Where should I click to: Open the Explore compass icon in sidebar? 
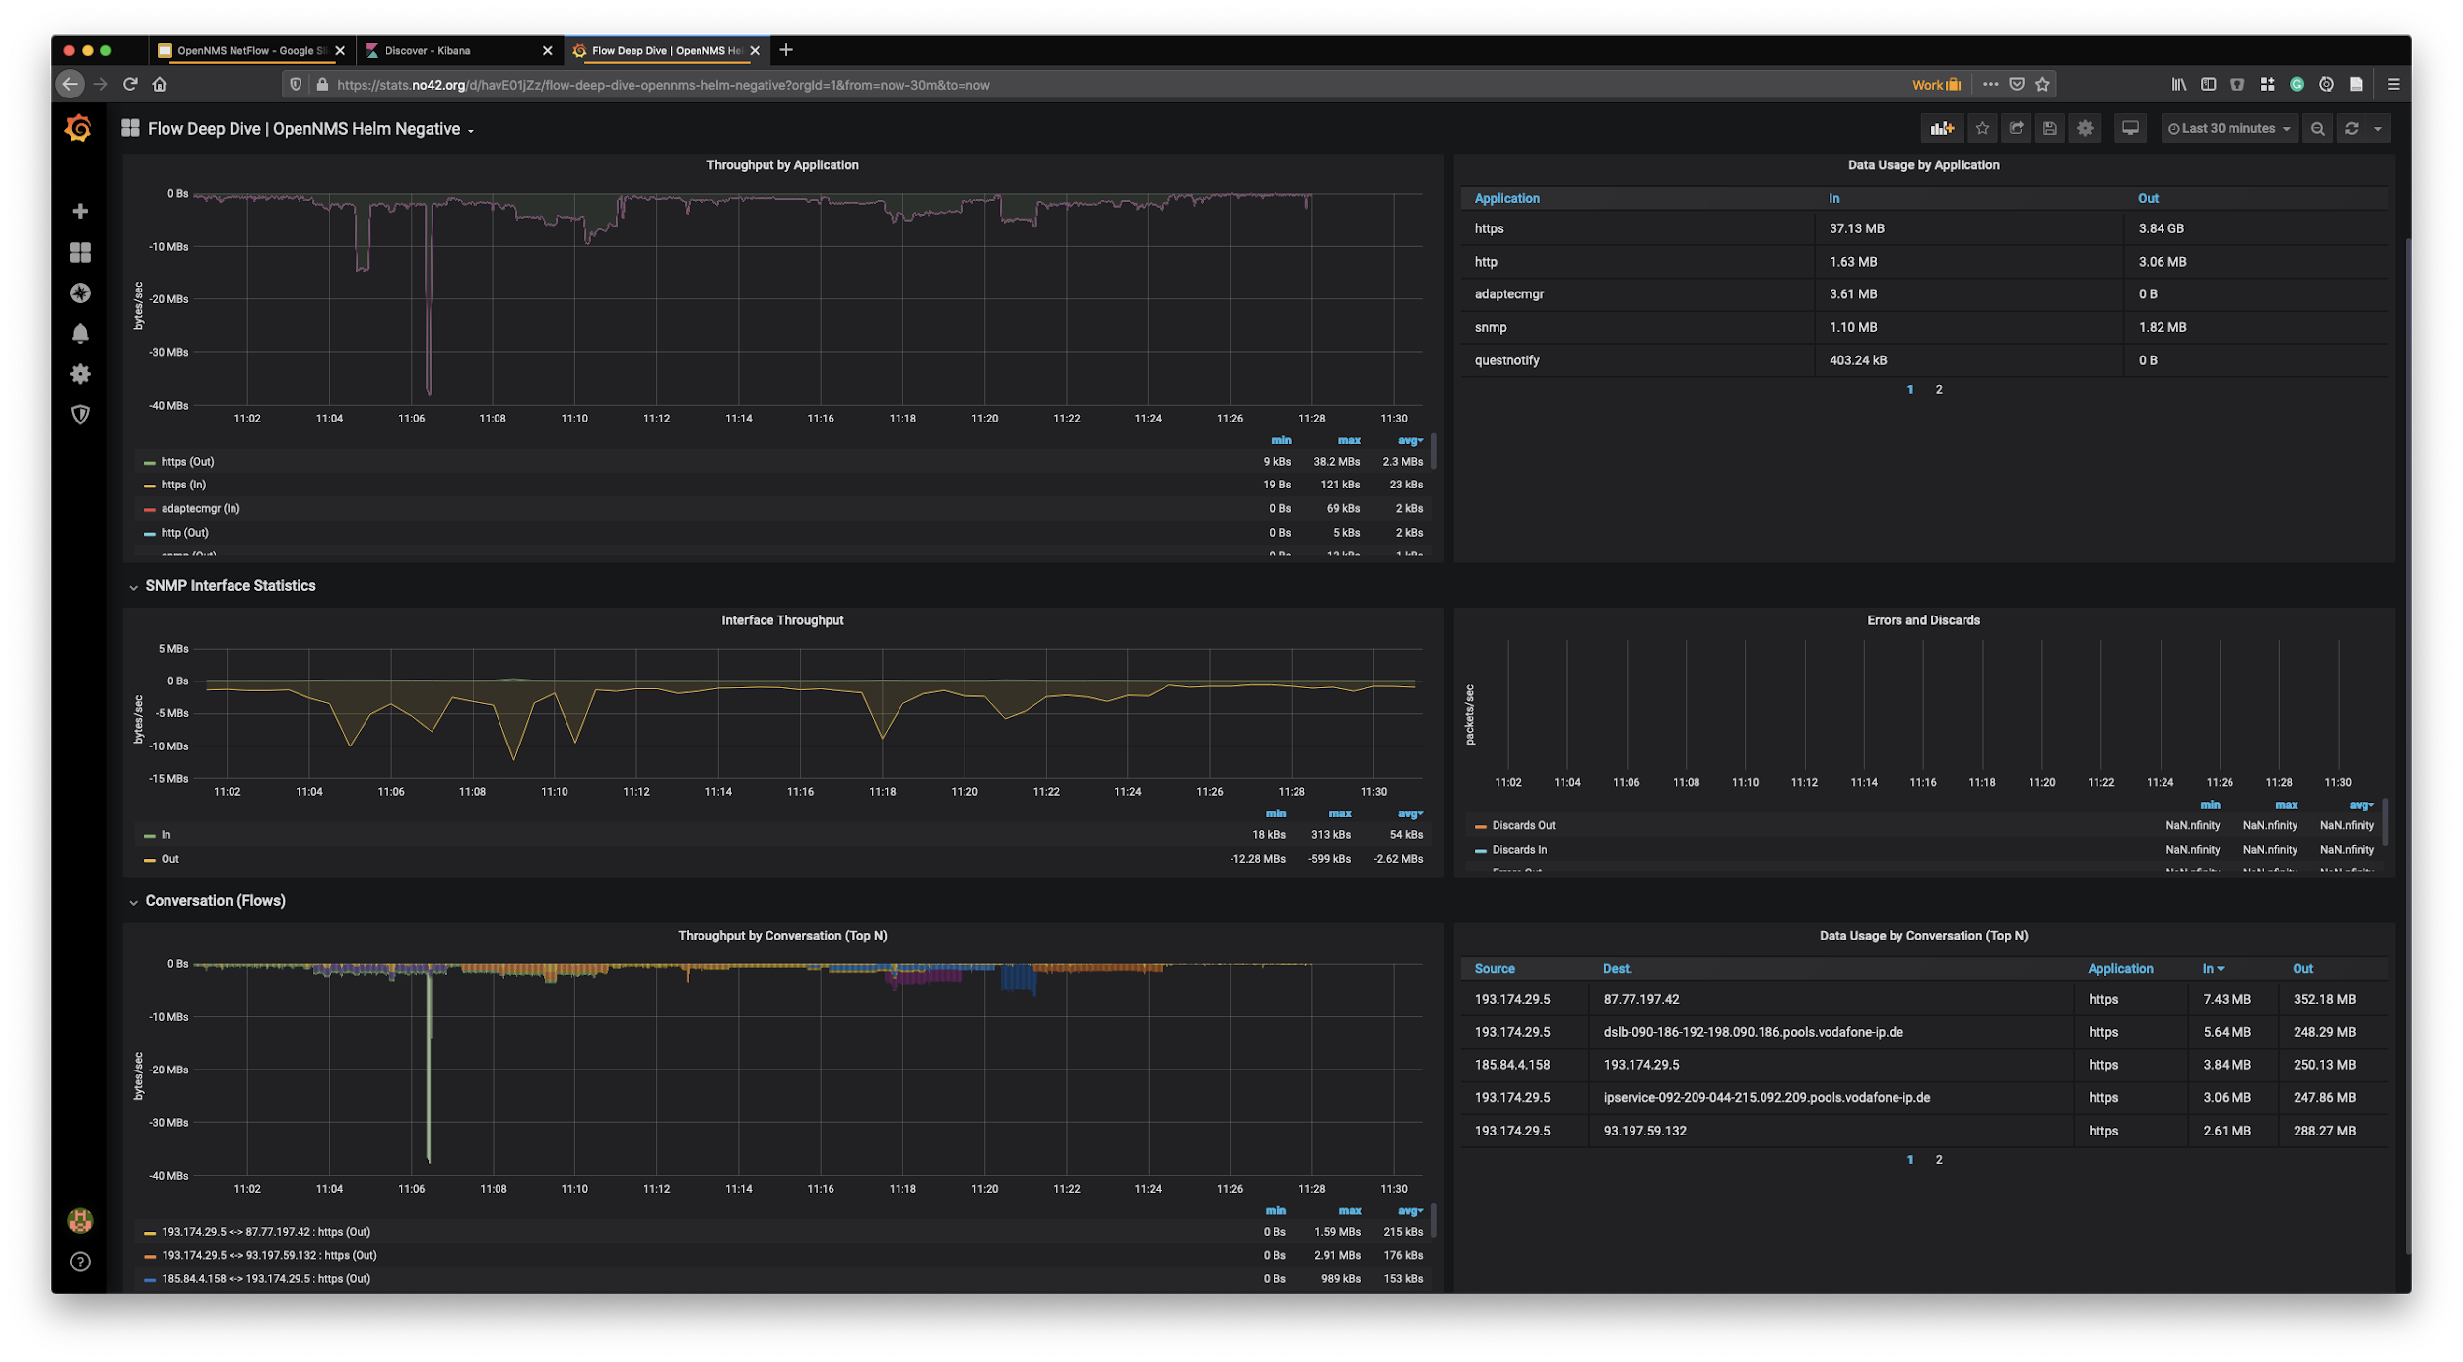[x=79, y=292]
